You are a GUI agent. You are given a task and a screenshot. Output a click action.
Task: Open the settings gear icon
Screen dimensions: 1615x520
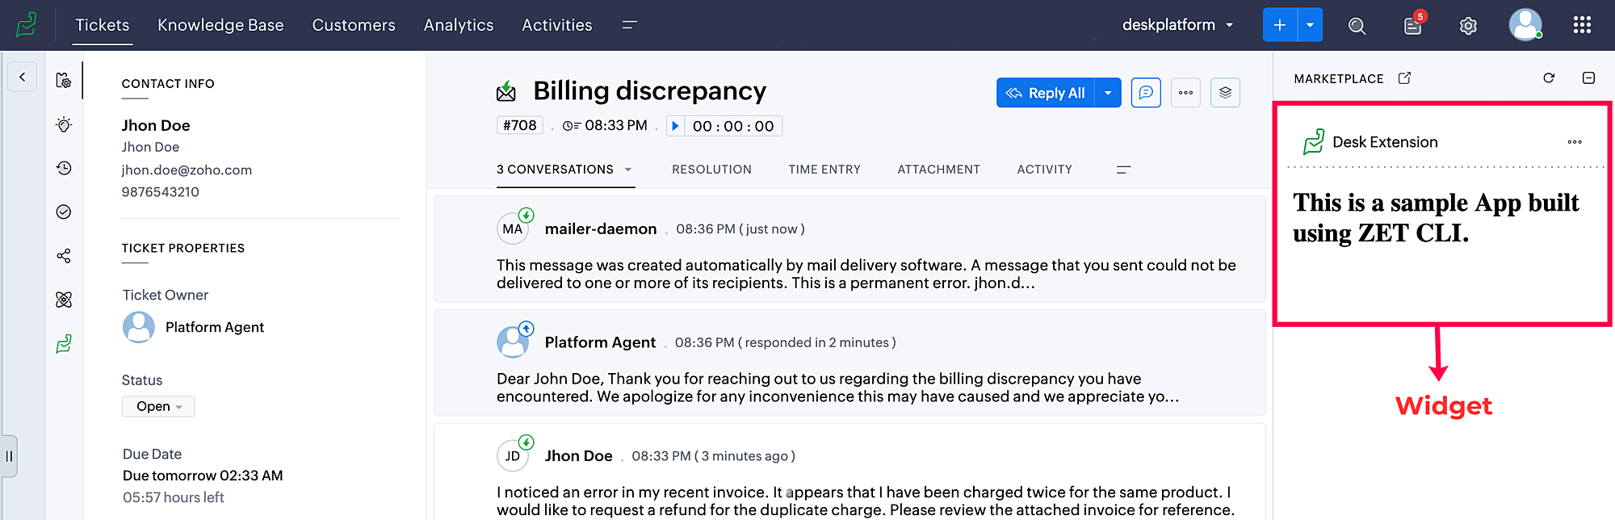point(1468,26)
